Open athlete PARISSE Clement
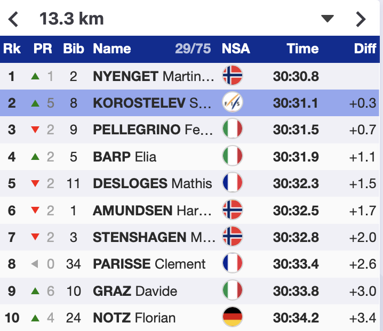Image resolution: width=383 pixels, height=331 pixels. pos(149,264)
